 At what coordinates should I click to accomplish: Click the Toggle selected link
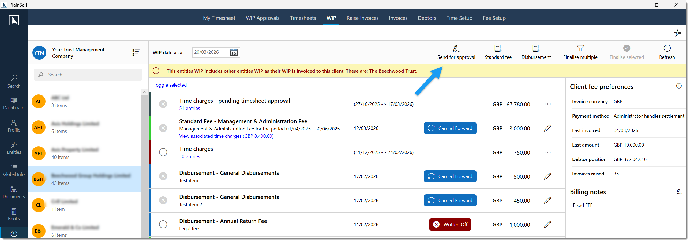(170, 85)
